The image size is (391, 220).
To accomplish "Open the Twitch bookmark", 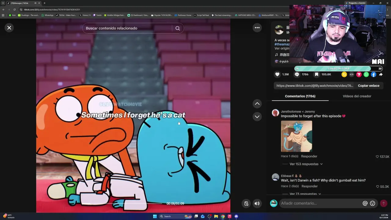I will click(x=97, y=15).
